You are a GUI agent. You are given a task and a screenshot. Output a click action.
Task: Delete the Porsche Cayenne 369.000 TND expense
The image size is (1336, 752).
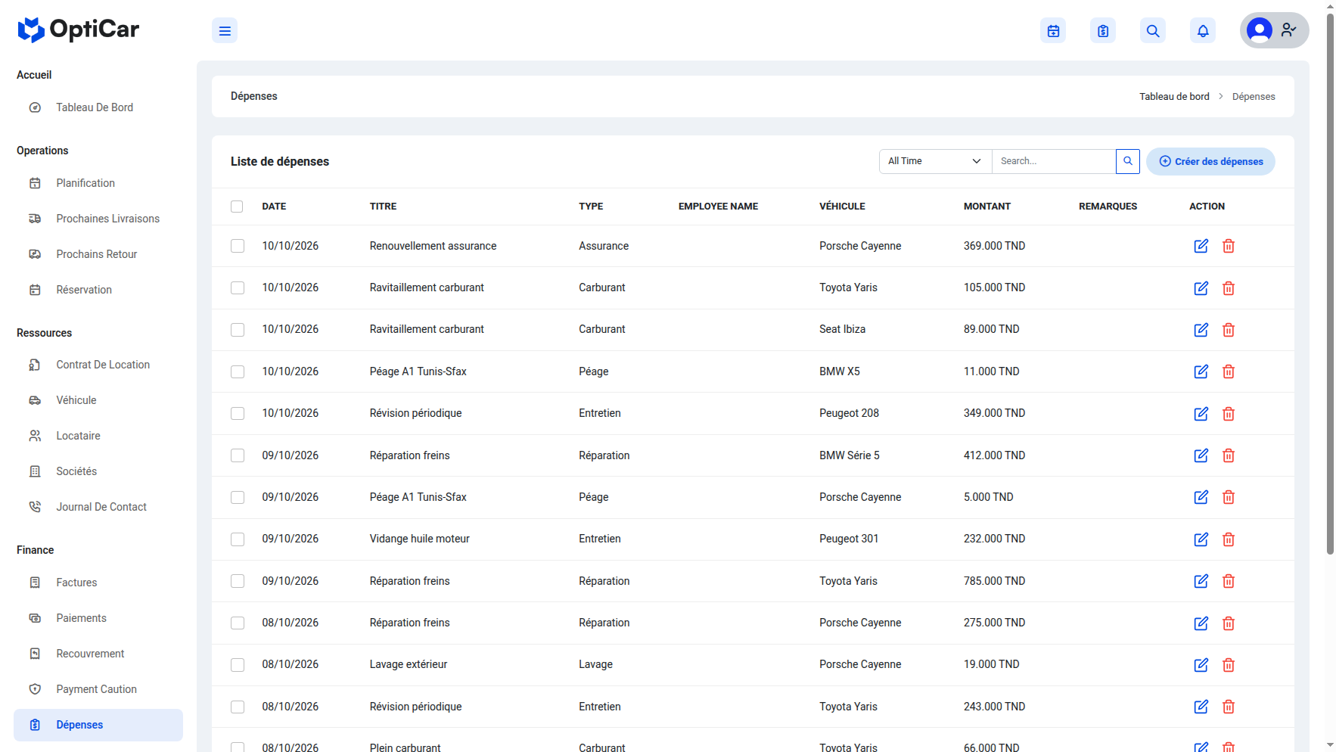pos(1229,246)
